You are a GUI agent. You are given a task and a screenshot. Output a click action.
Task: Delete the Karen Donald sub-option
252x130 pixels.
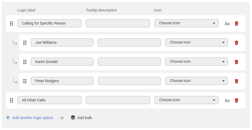click(237, 62)
